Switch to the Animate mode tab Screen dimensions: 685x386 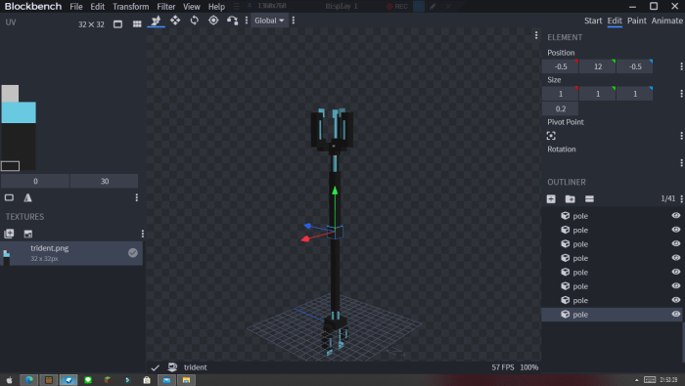(x=666, y=21)
